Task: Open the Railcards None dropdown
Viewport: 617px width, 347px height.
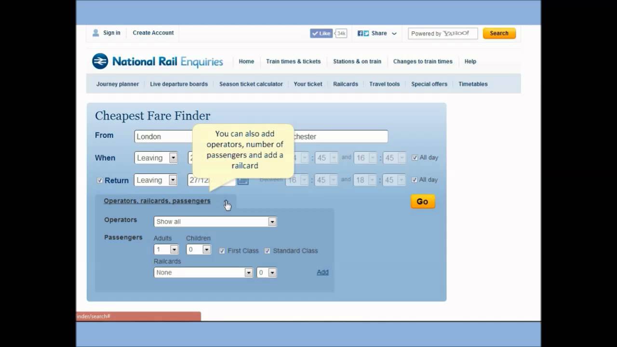Action: pyautogui.click(x=203, y=273)
